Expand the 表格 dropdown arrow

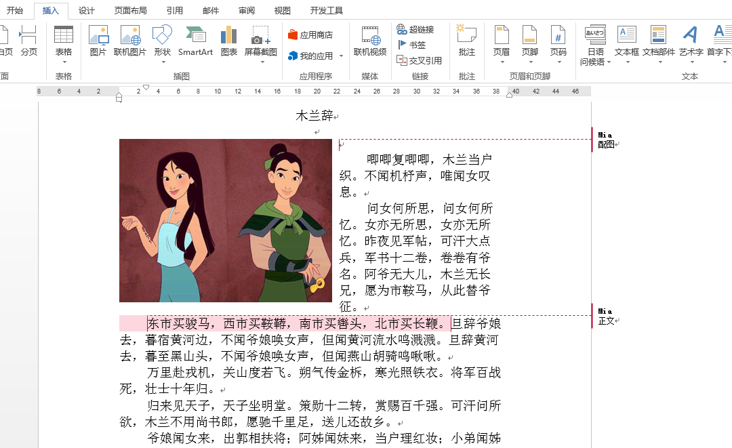click(64, 62)
